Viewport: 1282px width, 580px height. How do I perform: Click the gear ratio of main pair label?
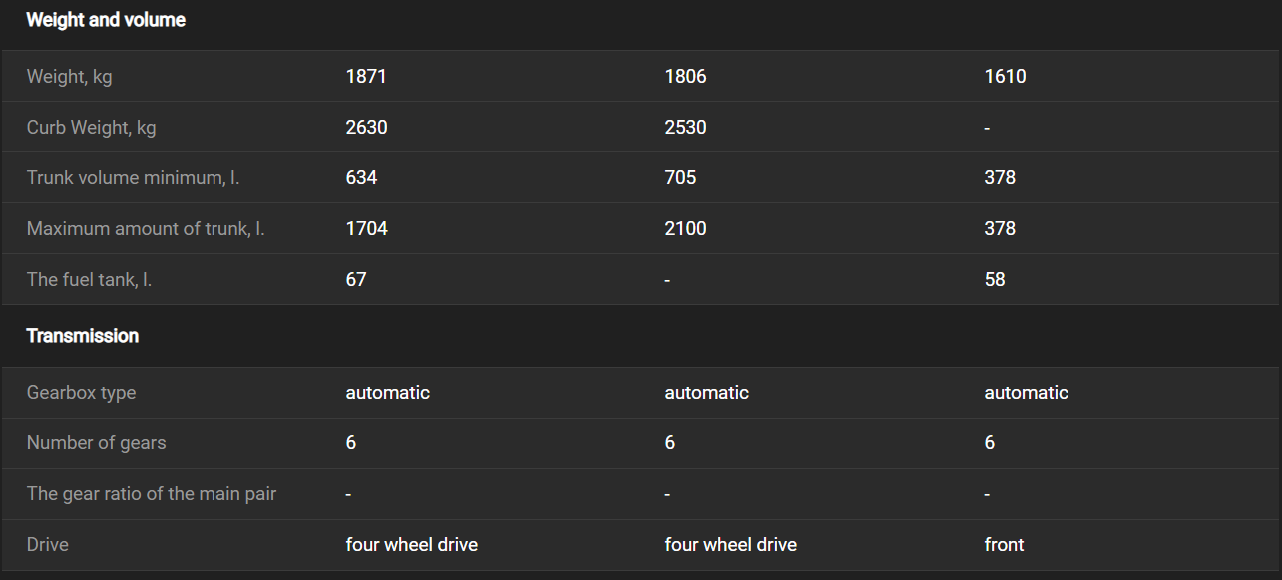[x=152, y=494]
